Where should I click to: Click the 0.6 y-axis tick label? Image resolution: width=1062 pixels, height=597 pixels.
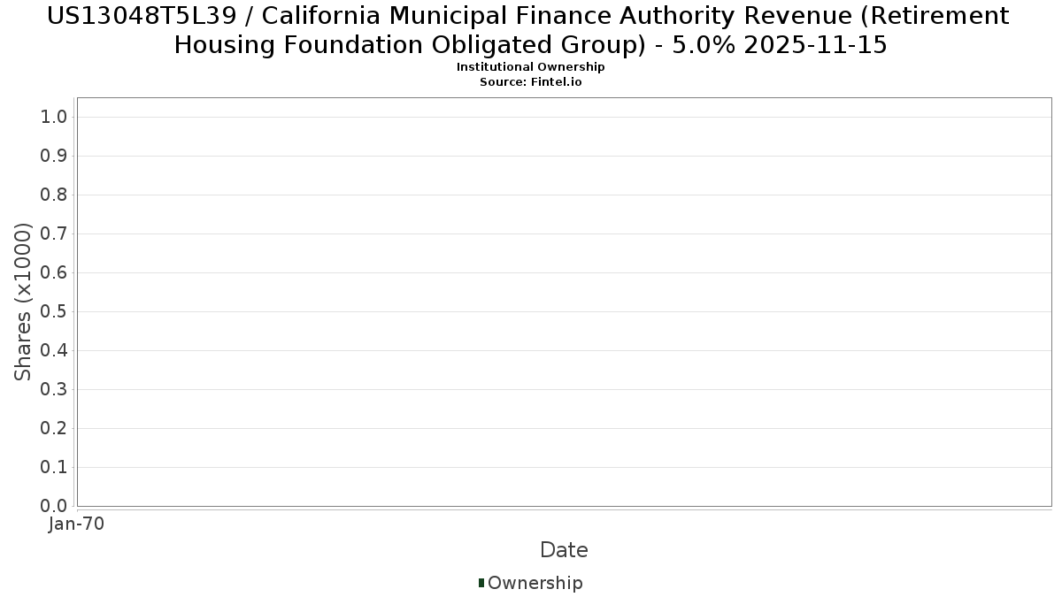54,272
